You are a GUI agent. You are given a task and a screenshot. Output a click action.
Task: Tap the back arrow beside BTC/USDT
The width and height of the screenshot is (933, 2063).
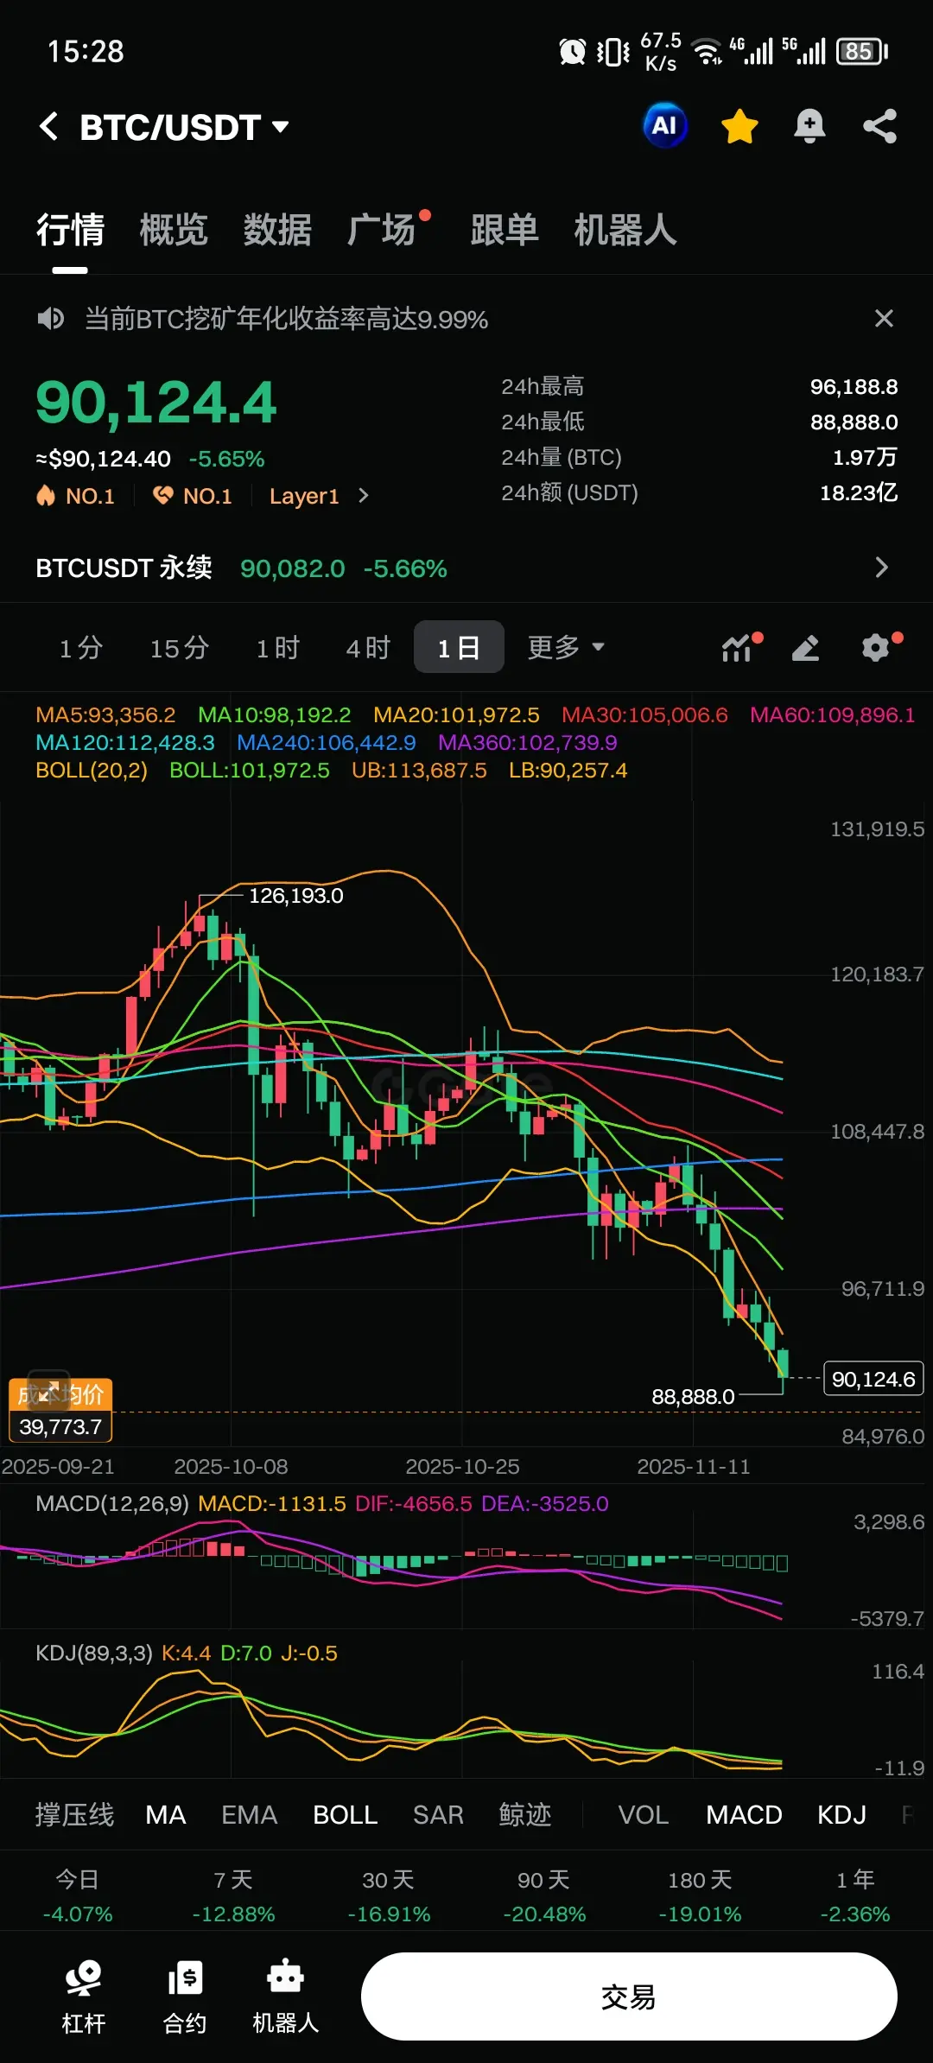(x=49, y=127)
